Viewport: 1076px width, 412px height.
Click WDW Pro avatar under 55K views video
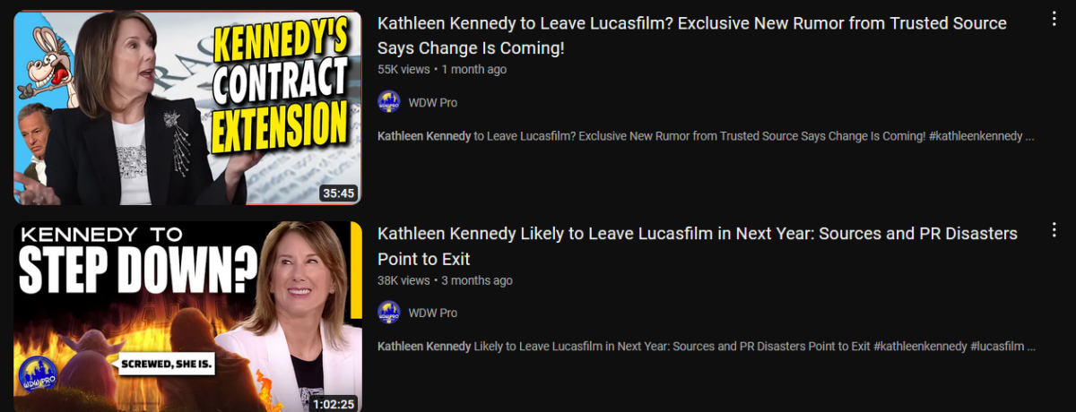(388, 102)
